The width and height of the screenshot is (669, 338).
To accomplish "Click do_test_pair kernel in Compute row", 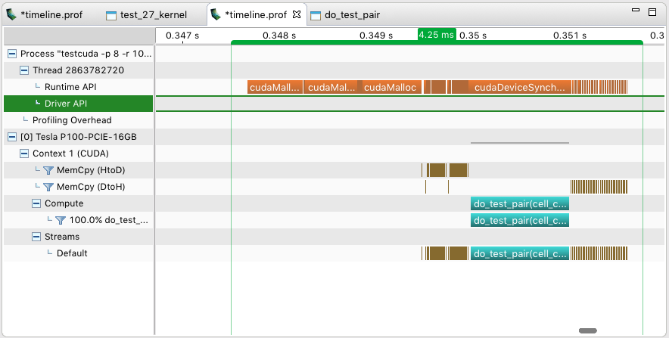I will coord(520,203).
